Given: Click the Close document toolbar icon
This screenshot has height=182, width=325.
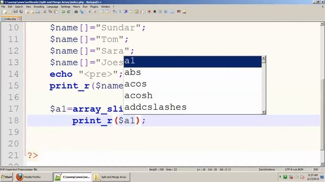Looking at the screenshot, I should 27,12.
